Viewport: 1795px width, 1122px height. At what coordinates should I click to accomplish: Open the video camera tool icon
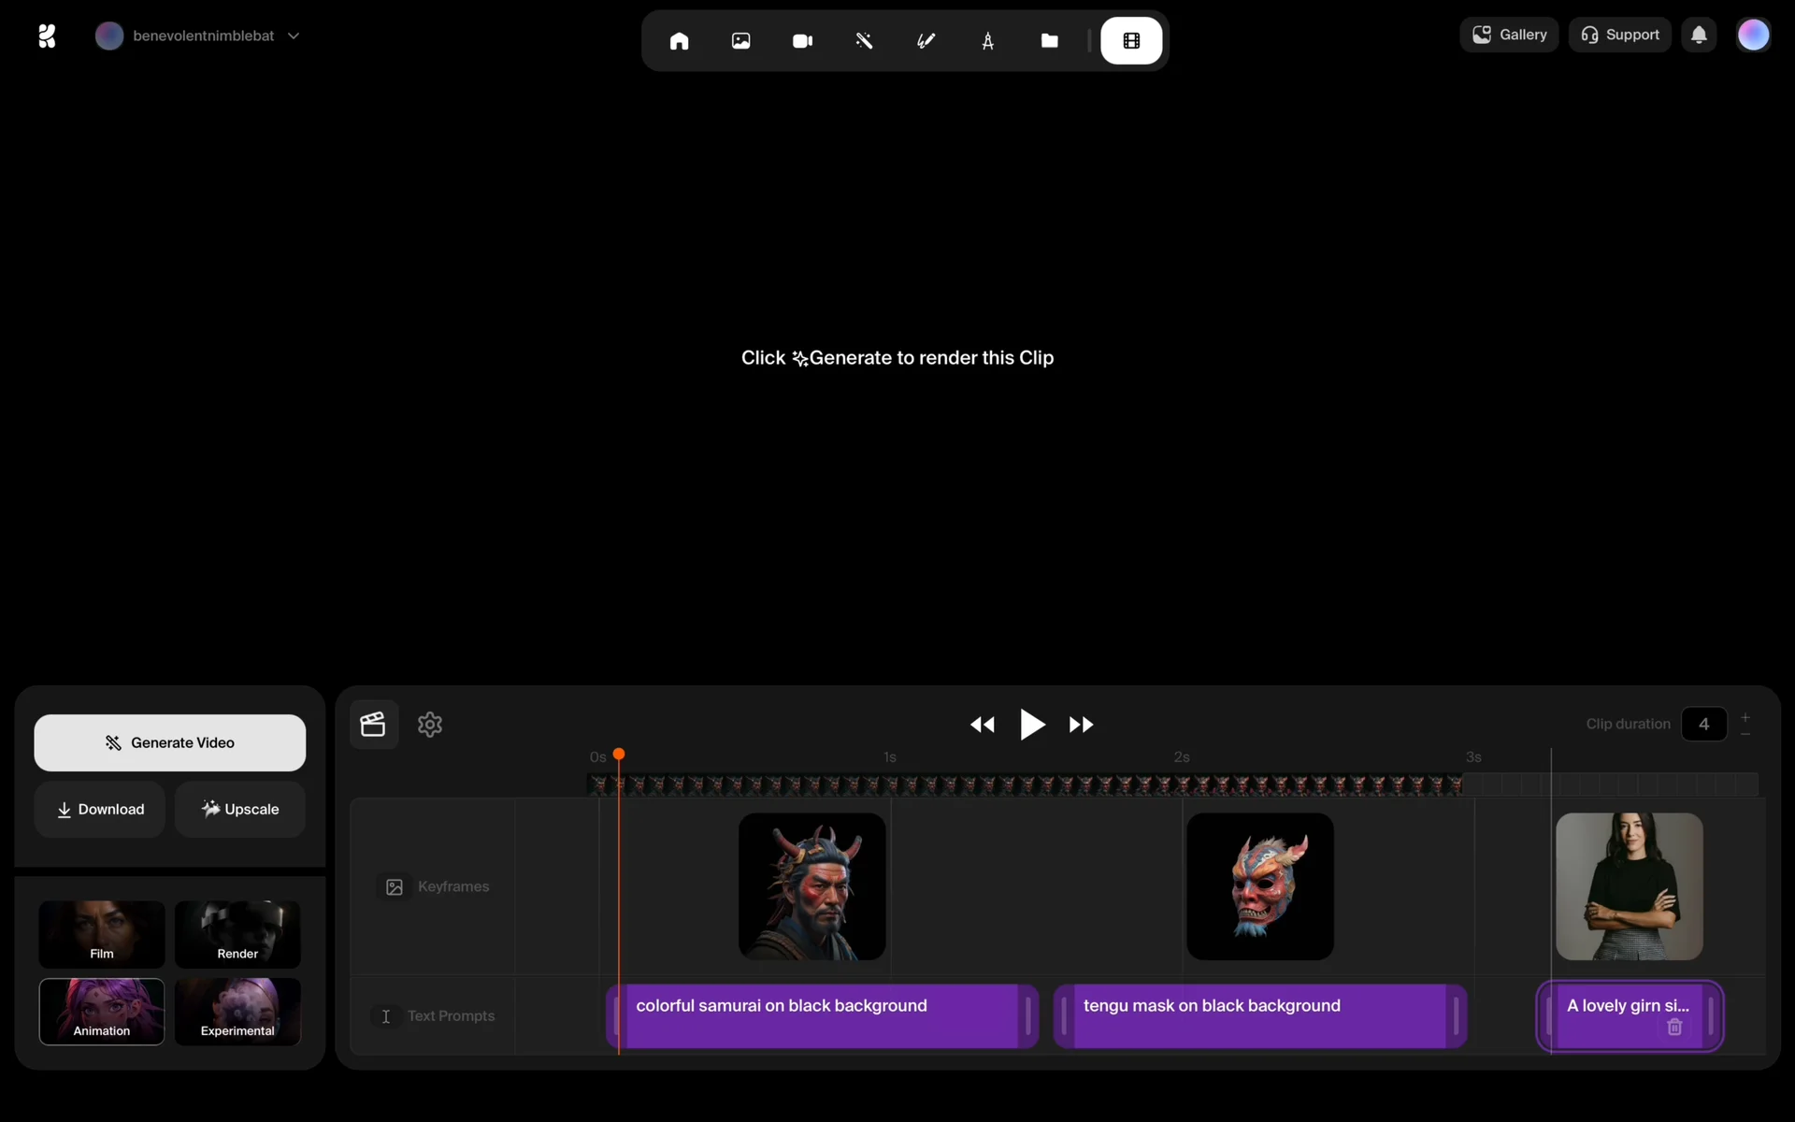(802, 41)
